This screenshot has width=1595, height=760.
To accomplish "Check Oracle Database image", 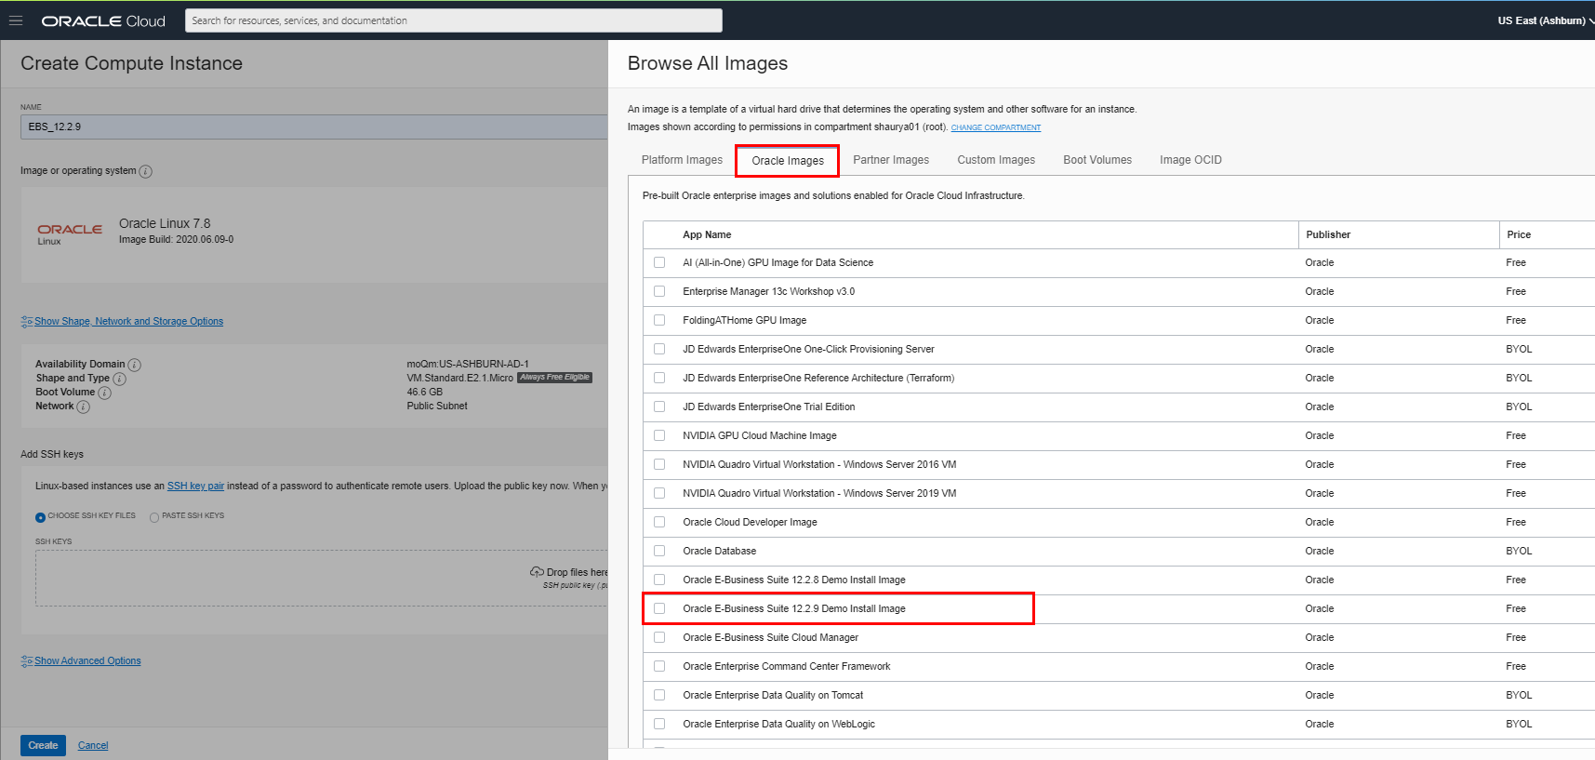I will click(659, 551).
